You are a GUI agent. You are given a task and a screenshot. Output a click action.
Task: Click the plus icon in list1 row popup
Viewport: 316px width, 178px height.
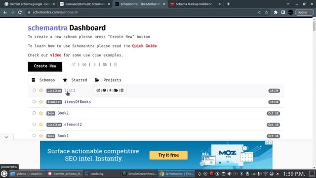pos(110,90)
